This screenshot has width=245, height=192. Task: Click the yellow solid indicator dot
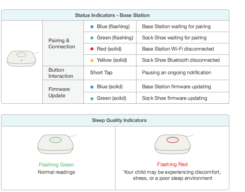pyautogui.click(x=92, y=60)
